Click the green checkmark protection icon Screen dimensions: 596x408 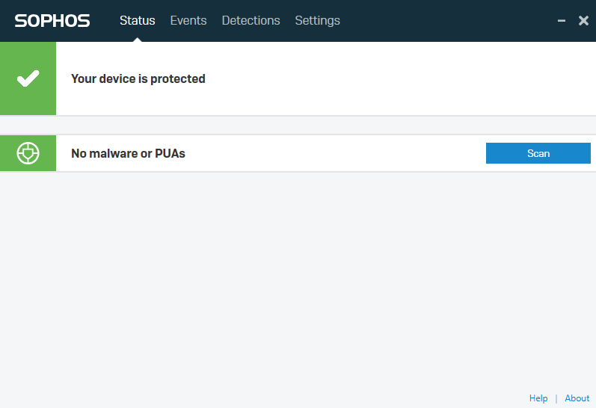click(x=28, y=78)
